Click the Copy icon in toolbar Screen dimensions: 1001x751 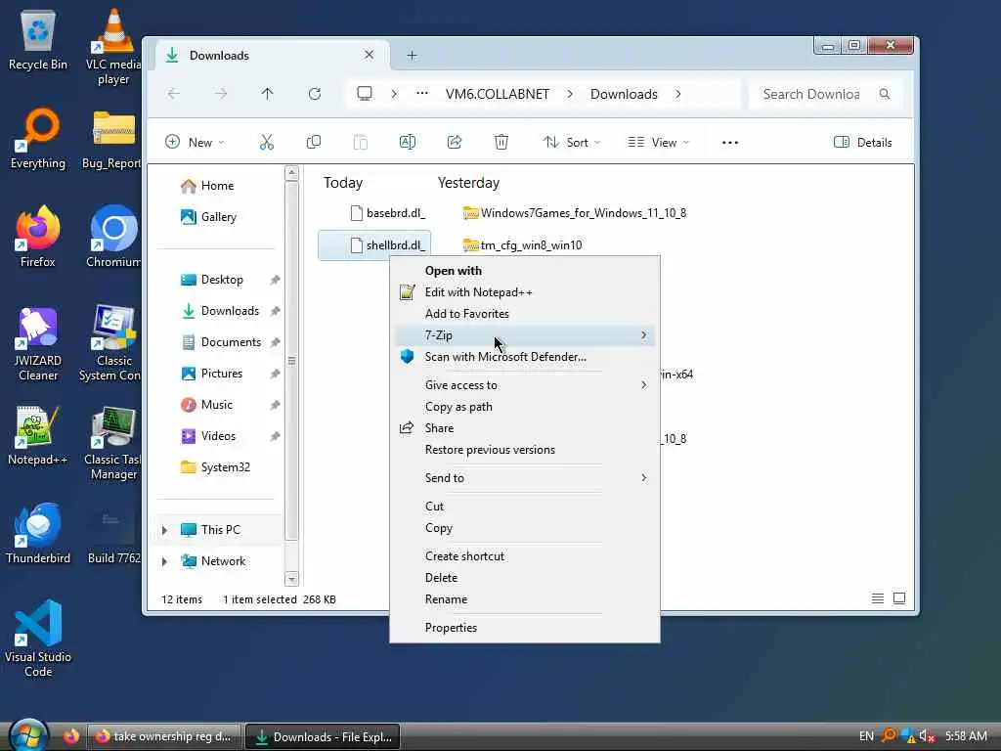click(314, 143)
